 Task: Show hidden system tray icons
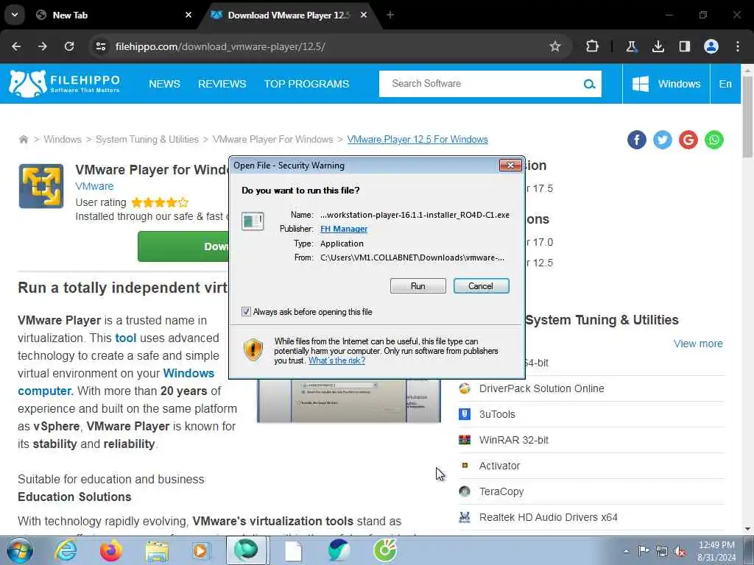click(626, 551)
